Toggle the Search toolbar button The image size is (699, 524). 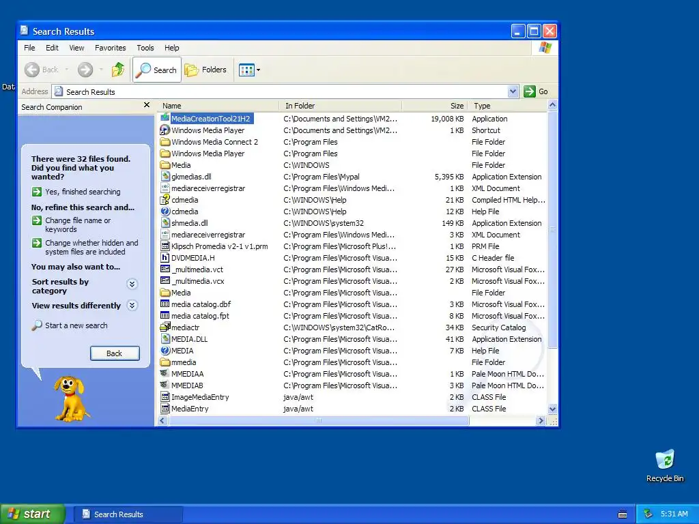[157, 70]
